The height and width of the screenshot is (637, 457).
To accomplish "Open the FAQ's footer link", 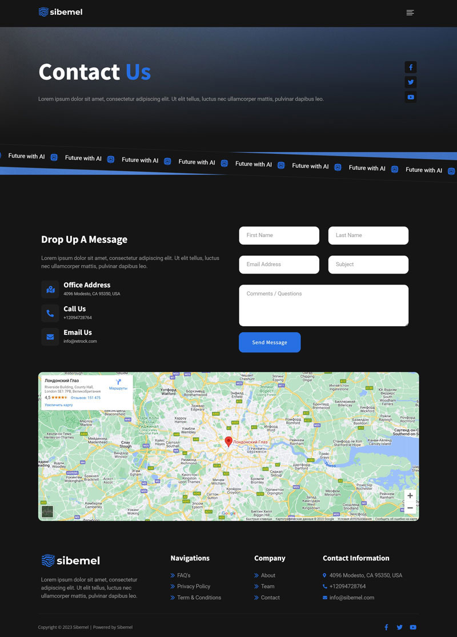I will (x=184, y=575).
